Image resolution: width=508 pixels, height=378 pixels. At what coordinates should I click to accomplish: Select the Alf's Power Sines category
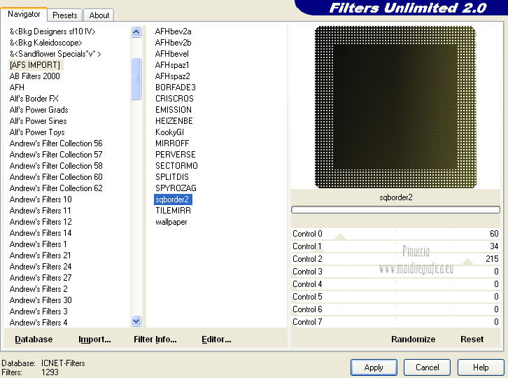(x=38, y=121)
